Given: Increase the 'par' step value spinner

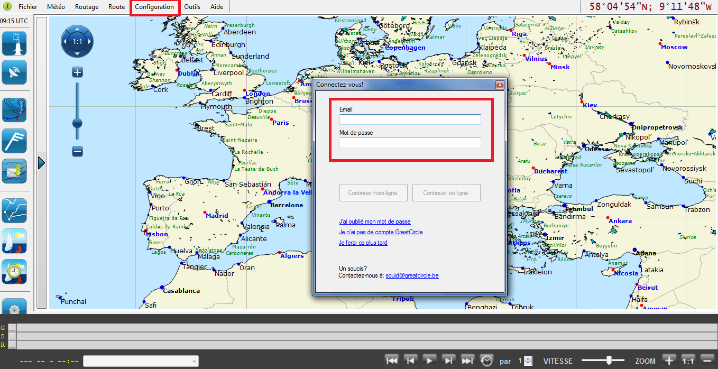Looking at the screenshot, I should [527, 358].
